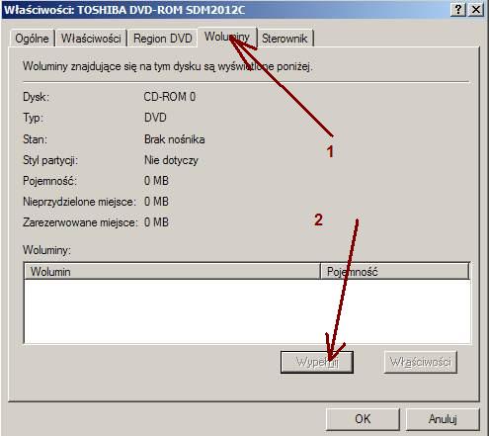This screenshot has height=436, width=489.
Task: Click the 'Woluminy:' list label
Action: point(46,250)
